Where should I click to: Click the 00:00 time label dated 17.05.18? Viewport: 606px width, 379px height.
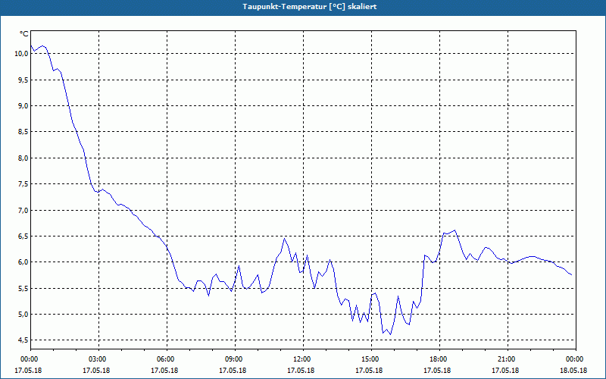tap(28, 359)
